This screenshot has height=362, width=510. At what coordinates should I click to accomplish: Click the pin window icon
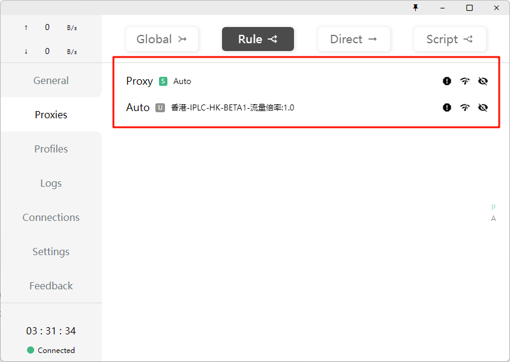(x=415, y=8)
